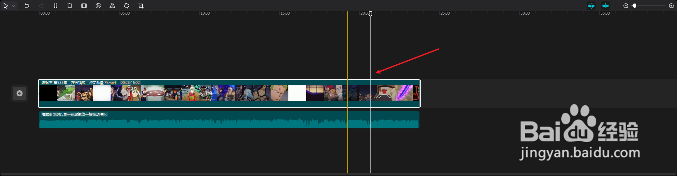
Task: Open the crop tool
Action: pyautogui.click(x=141, y=6)
